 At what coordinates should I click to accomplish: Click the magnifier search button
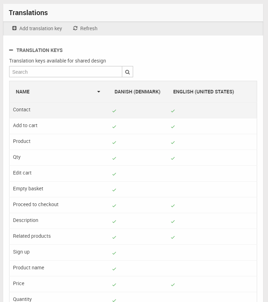(128, 72)
